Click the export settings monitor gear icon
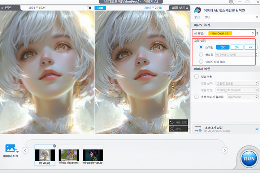The image size is (260, 173). (198, 129)
